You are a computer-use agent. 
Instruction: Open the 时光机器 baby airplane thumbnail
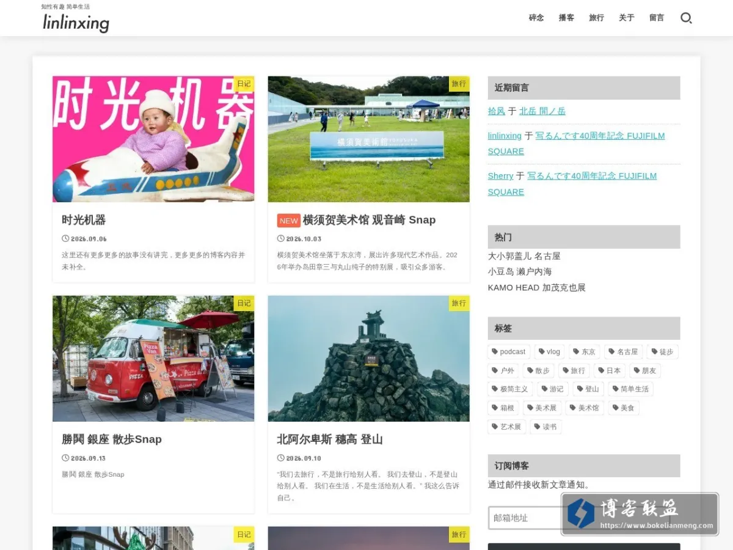[x=153, y=139]
